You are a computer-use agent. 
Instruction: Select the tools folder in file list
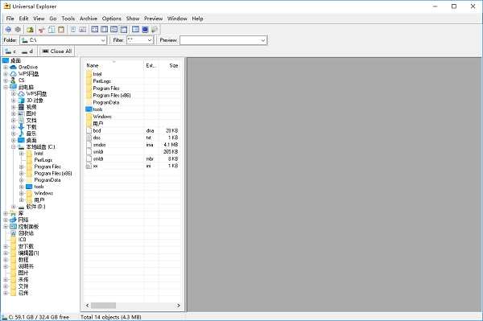tap(97, 109)
